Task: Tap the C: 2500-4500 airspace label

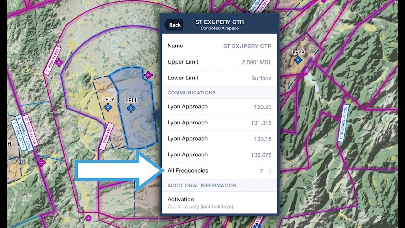Action: (x=106, y=137)
